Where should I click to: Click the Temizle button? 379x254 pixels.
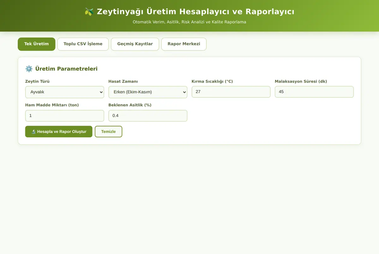pyautogui.click(x=108, y=132)
